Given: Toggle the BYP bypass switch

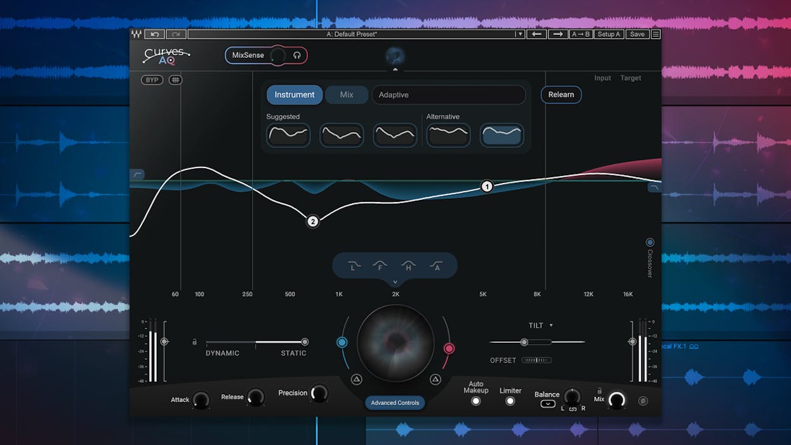Looking at the screenshot, I should 151,79.
